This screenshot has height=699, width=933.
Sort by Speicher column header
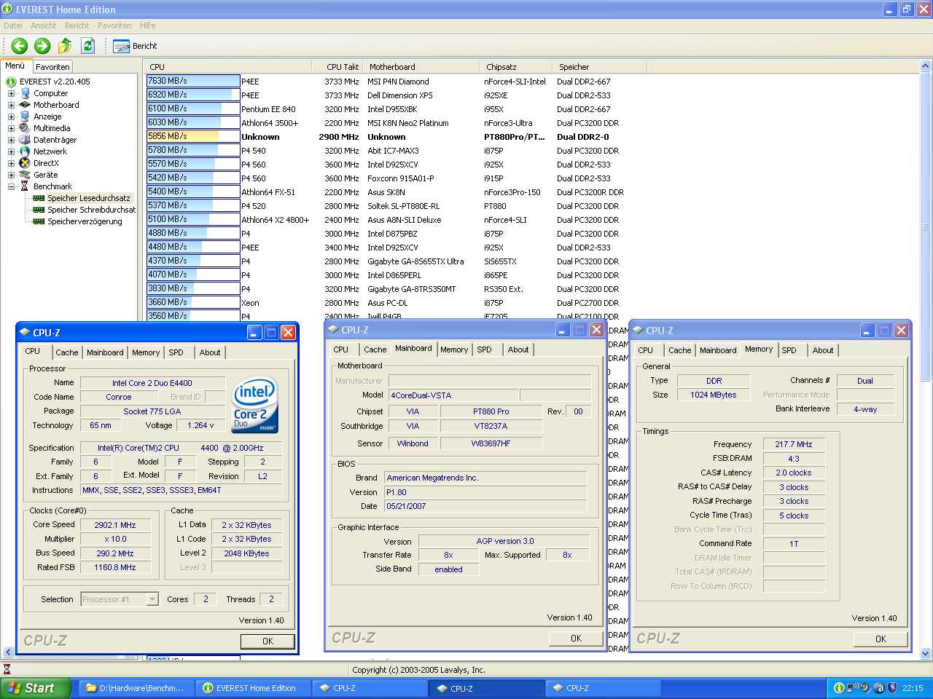599,67
